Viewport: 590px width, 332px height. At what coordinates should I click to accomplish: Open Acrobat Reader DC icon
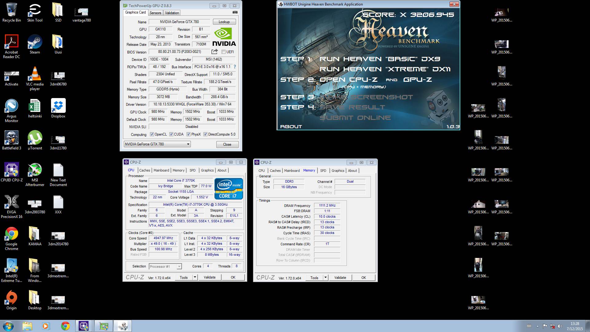click(12, 46)
